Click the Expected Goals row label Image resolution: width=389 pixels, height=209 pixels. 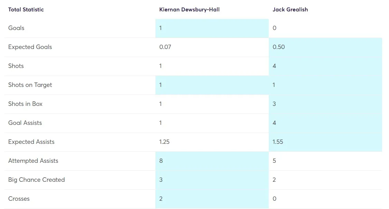30,47
